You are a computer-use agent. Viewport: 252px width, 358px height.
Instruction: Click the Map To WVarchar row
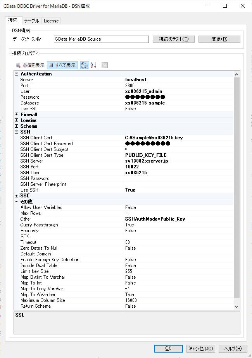point(124,295)
